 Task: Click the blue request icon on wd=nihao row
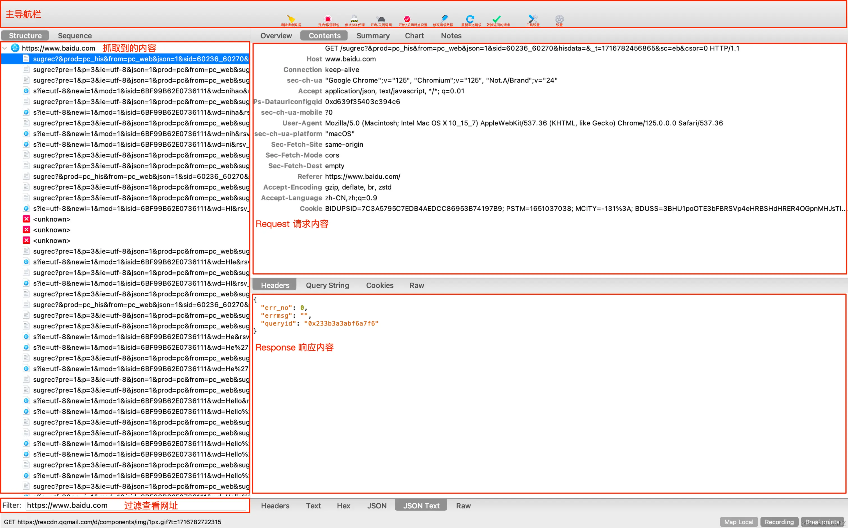pos(26,91)
